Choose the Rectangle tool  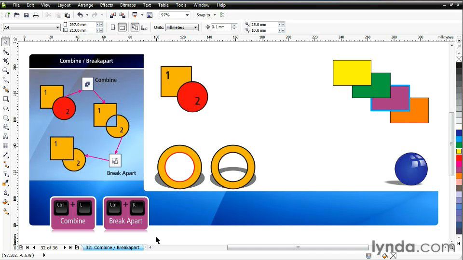(x=6, y=99)
